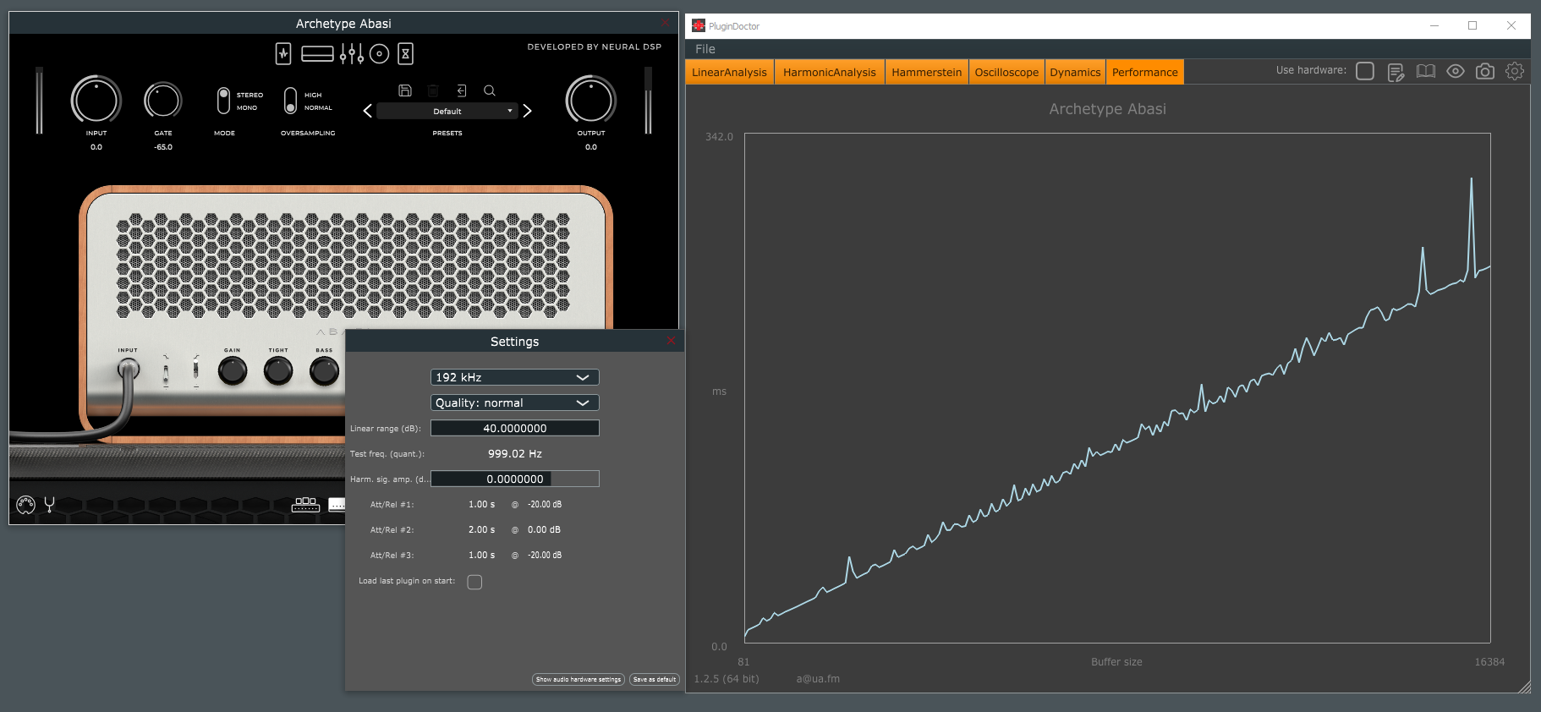Click the Harm. sig. amp. value field
Viewport: 1541px width, 712px height.
(x=515, y=479)
